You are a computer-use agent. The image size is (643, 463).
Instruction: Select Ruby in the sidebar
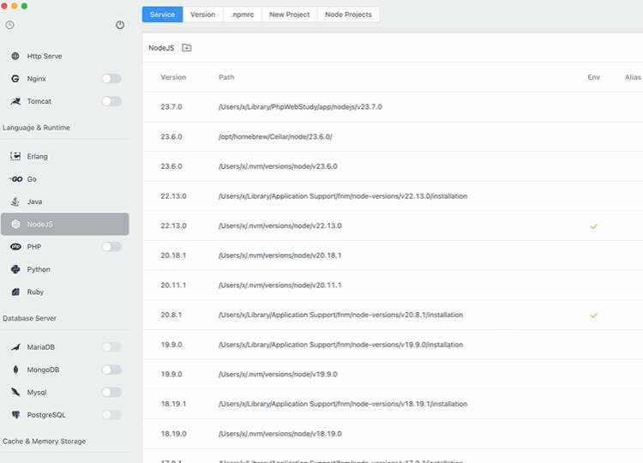tap(65, 292)
